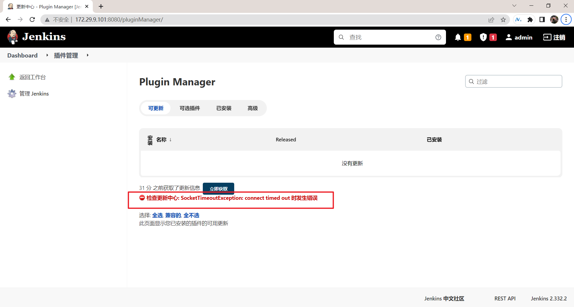574x307 pixels.
Task: Click the Jenkins 2.332.2 version link
Action: [549, 299]
